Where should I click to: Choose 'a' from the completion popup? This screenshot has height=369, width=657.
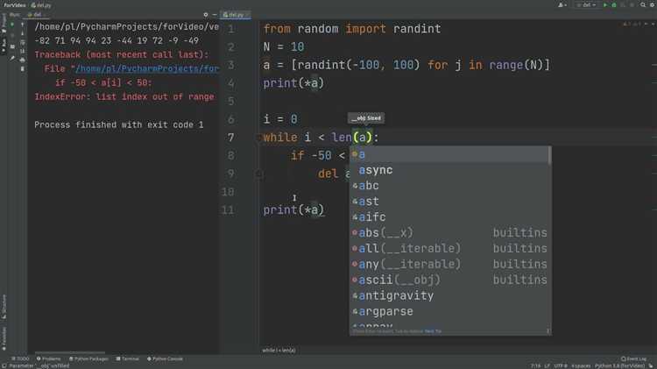pos(449,155)
